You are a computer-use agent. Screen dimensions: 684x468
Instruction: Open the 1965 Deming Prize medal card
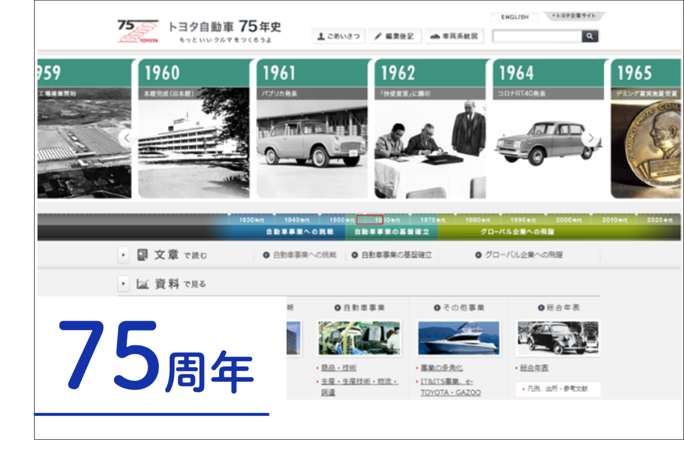(x=646, y=129)
